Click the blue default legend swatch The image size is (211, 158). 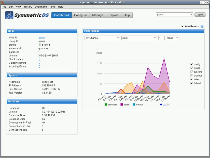tap(134, 104)
